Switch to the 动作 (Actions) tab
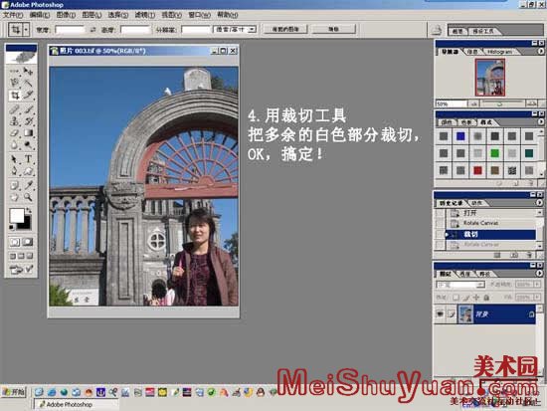Screen dimensions: 547x411 coord(477,203)
